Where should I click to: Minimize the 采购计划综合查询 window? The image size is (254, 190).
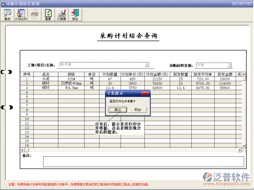(235, 4)
